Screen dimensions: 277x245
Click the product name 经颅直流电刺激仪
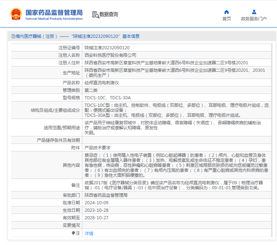102,82
